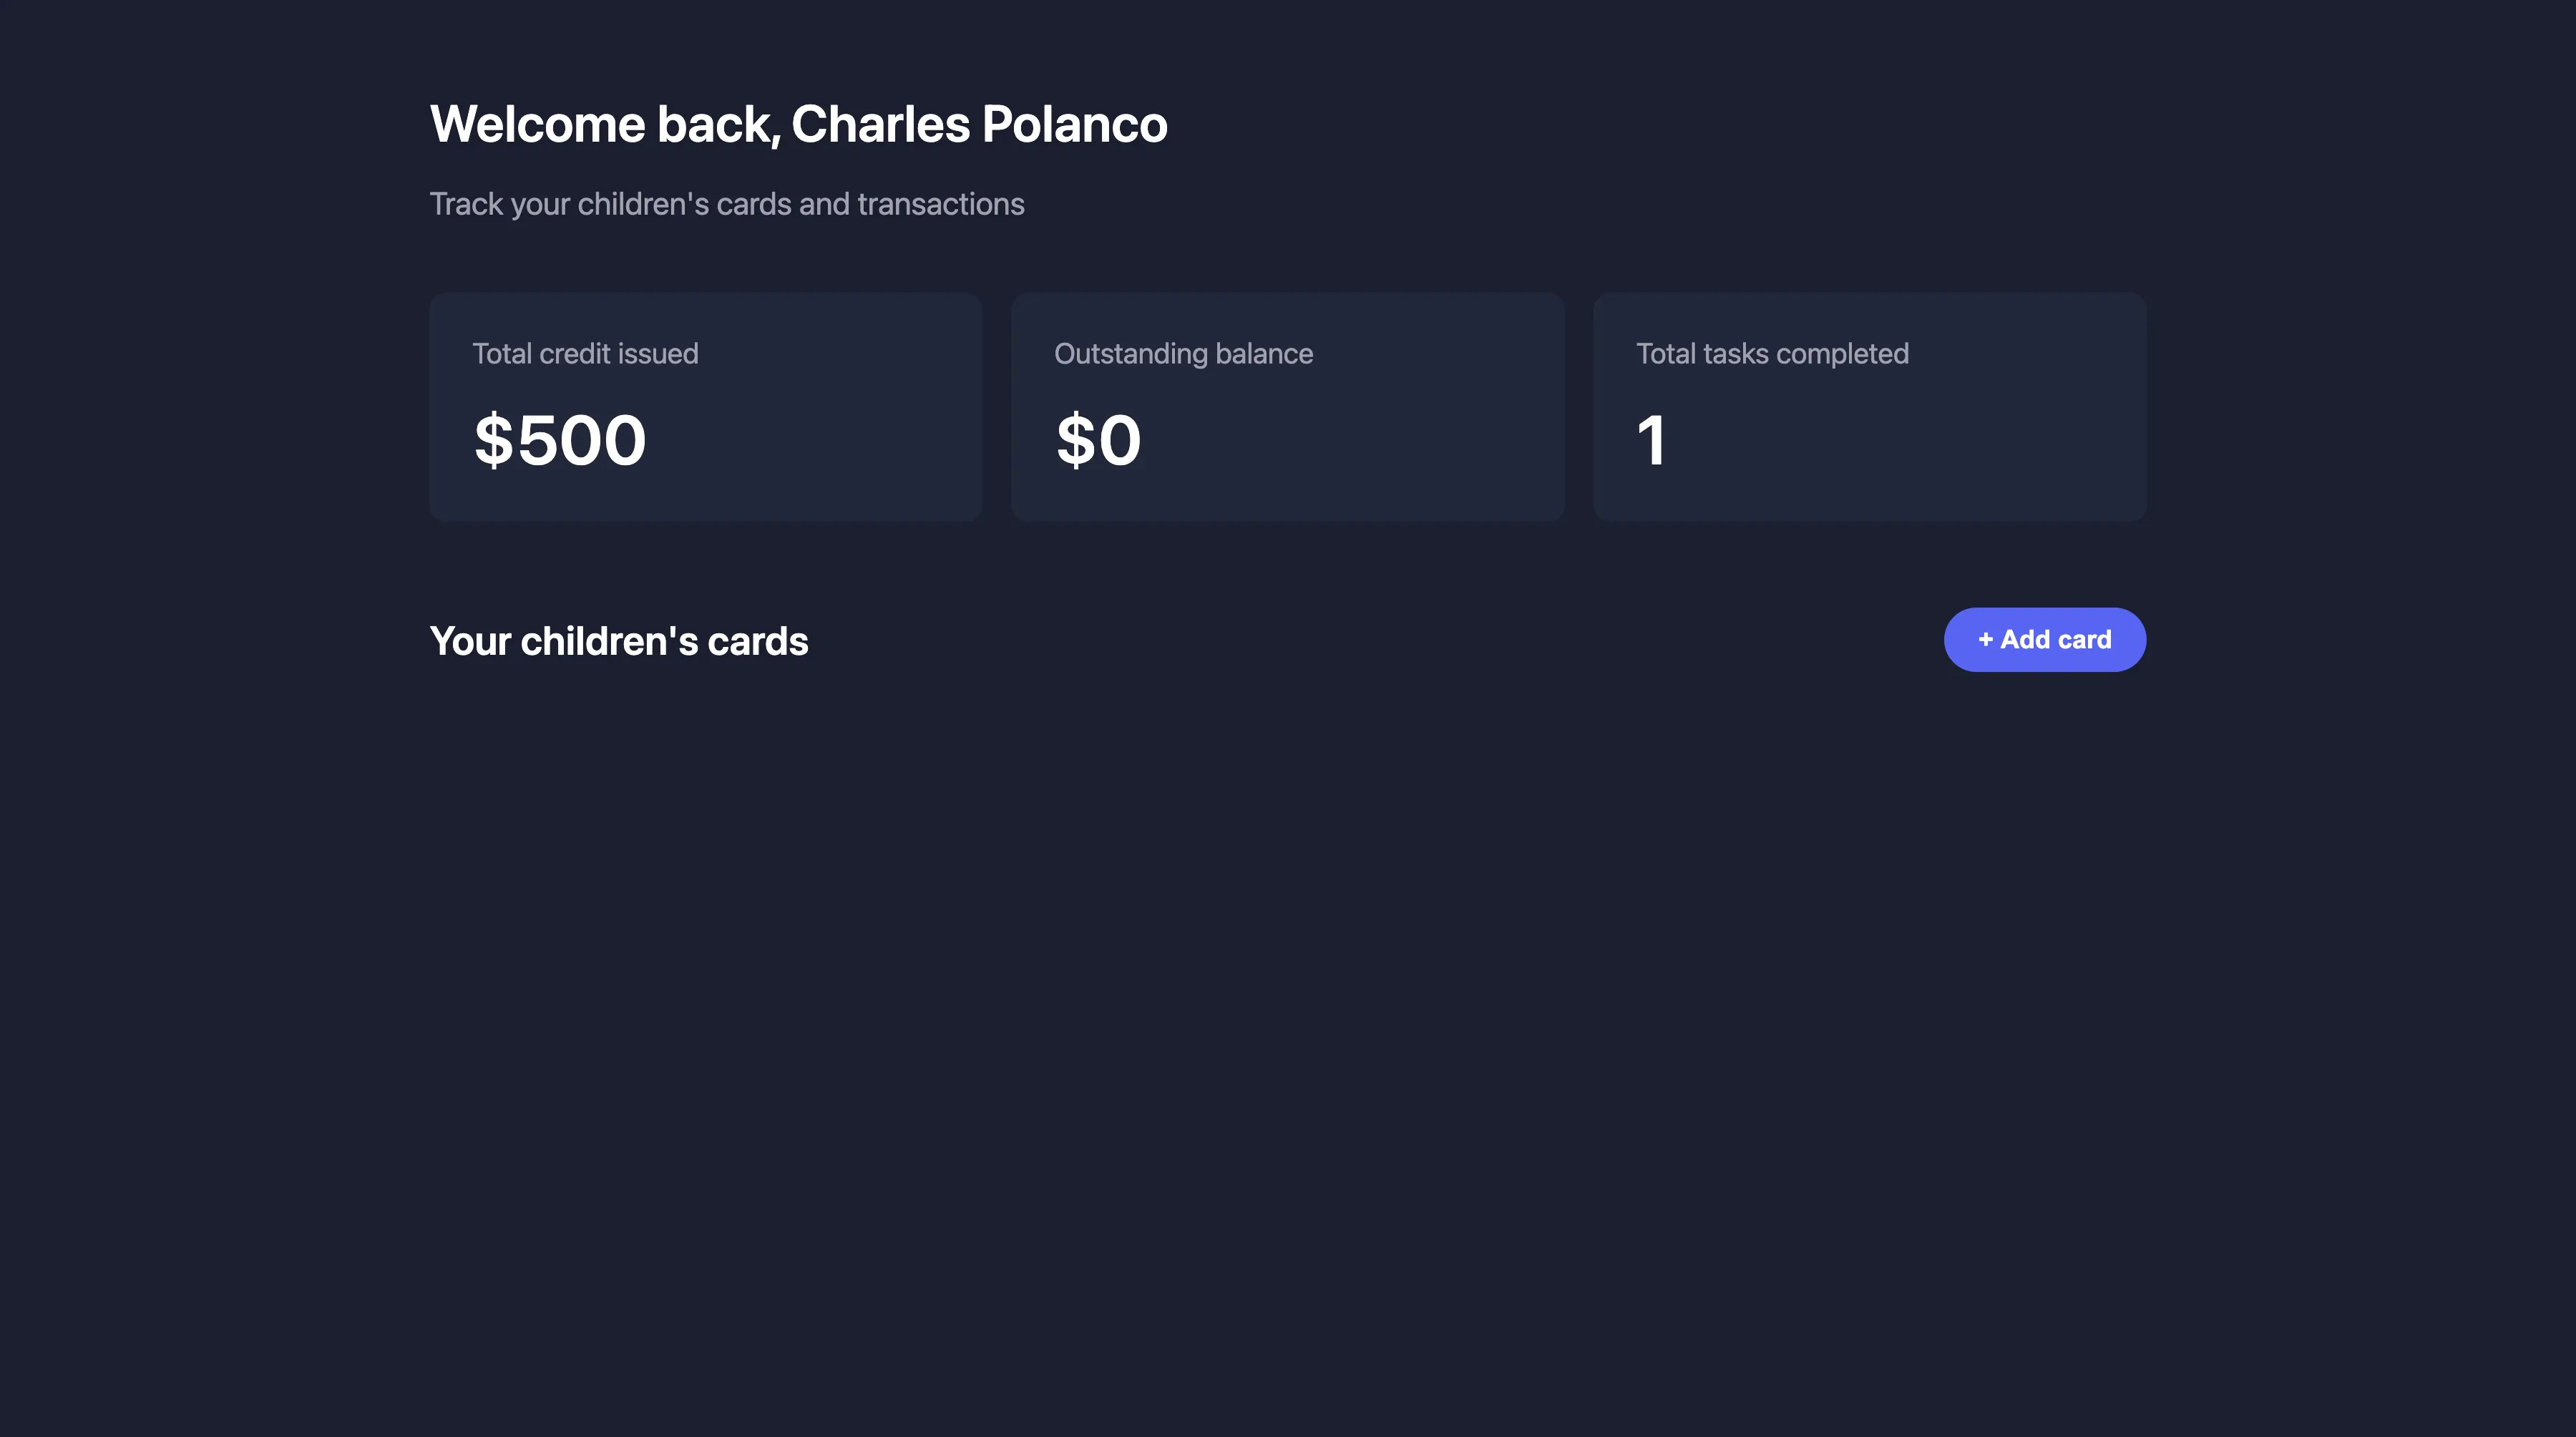Screen dimensions: 2576x1437
Task: Click the tracking subtitle text
Action: (727, 204)
